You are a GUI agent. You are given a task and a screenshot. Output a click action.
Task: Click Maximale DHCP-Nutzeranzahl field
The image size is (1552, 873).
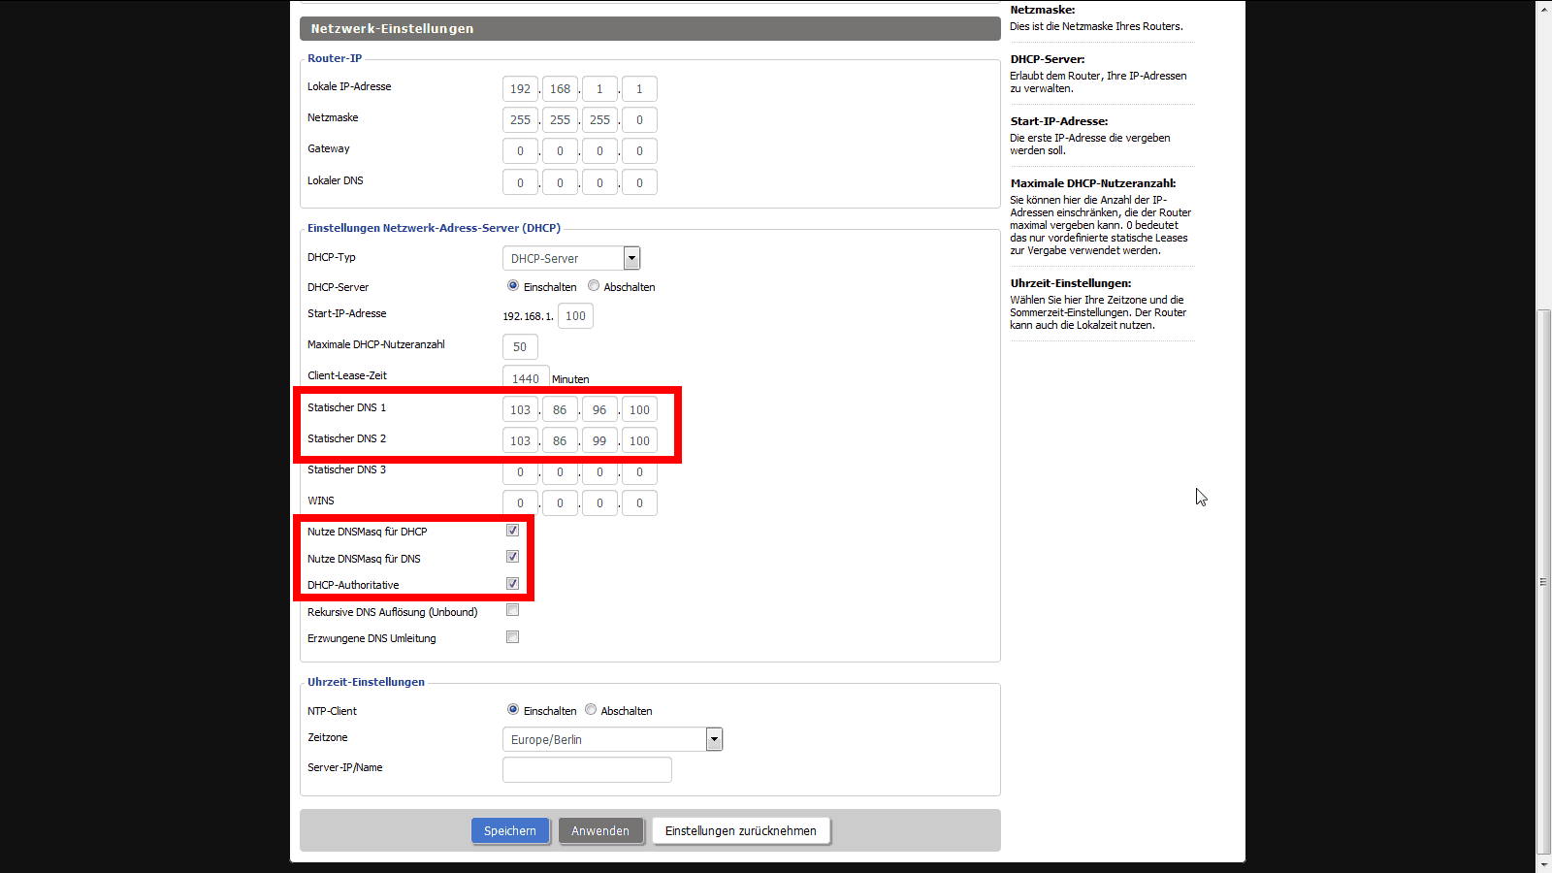coord(520,347)
